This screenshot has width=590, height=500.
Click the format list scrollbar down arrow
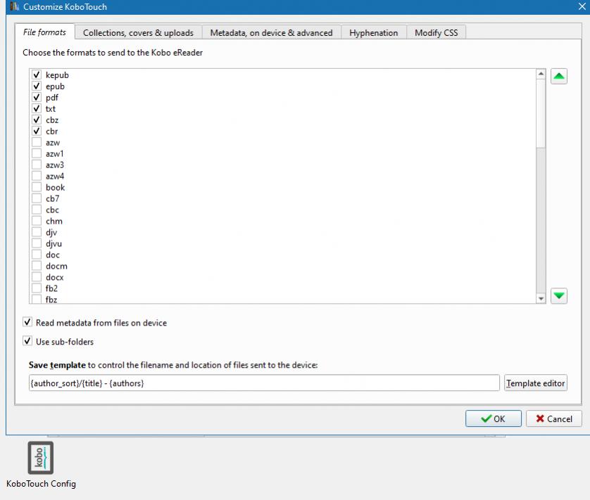click(x=541, y=298)
